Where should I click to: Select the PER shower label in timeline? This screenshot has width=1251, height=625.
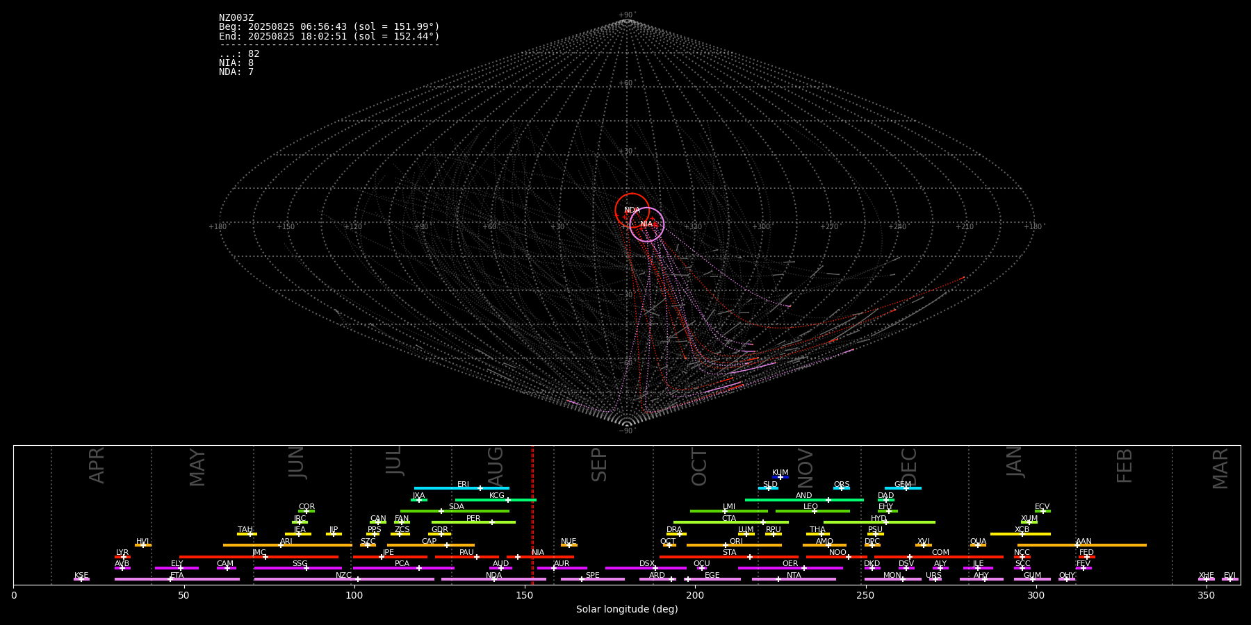point(473,519)
